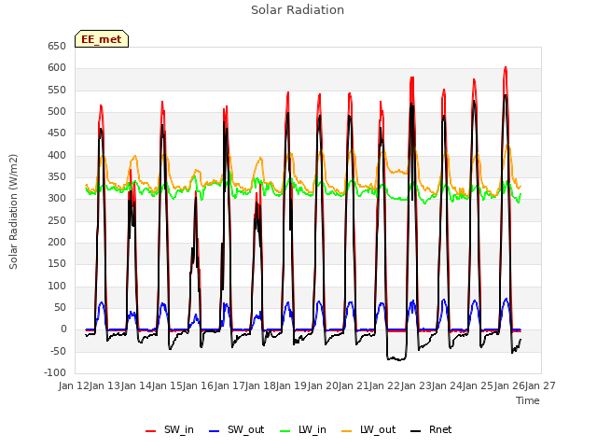Click the 650 y-axis tick label
This screenshot has height=448, width=597.
click(x=57, y=46)
